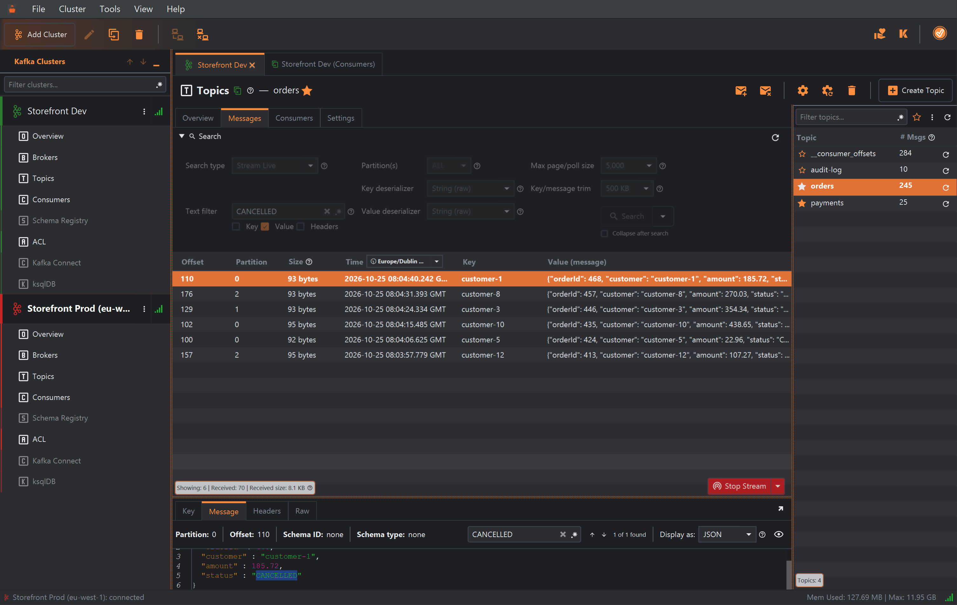Click the reset search refresh icon

tap(775, 137)
